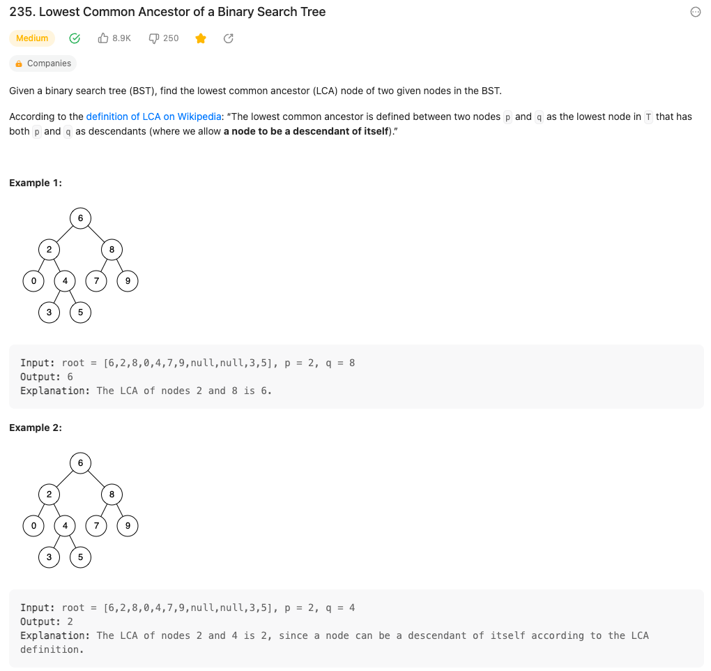
Task: Open the definition of LCA on Wikipedia link
Action: point(153,116)
